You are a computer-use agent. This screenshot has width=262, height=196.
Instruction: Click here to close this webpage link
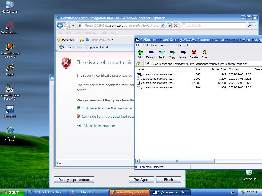[x=107, y=108]
